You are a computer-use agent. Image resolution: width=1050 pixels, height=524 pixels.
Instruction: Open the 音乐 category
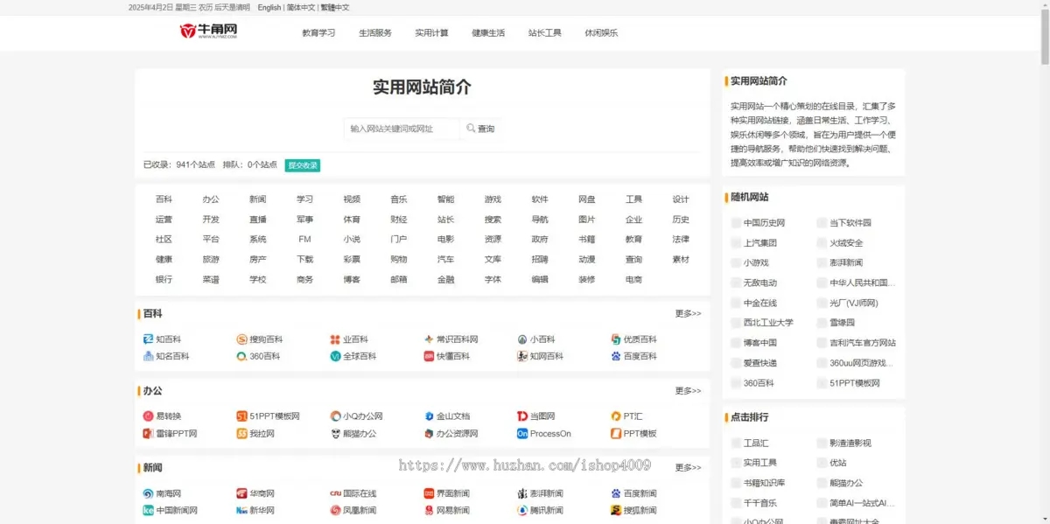[x=399, y=199]
